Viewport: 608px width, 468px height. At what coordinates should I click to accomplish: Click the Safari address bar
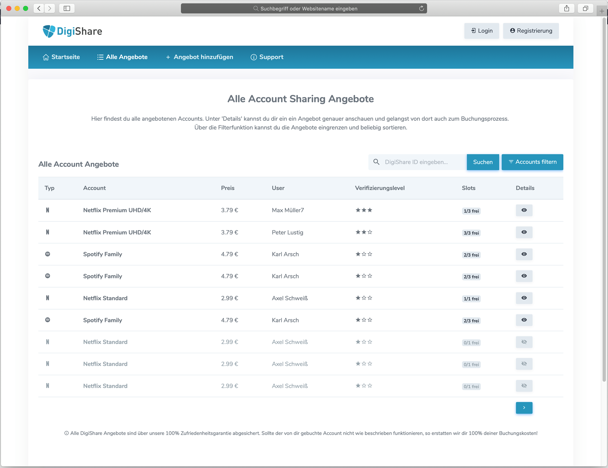(x=304, y=8)
